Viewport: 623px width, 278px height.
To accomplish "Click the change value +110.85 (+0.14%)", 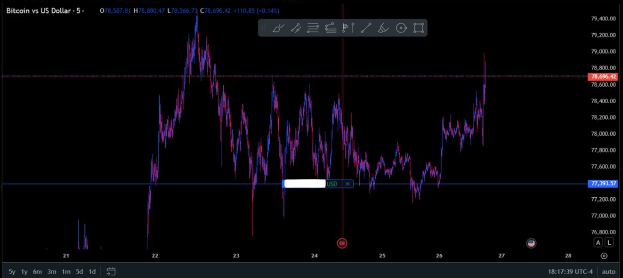I will pyautogui.click(x=256, y=11).
